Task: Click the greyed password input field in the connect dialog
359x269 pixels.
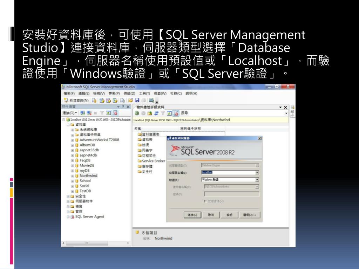Action: point(231,194)
